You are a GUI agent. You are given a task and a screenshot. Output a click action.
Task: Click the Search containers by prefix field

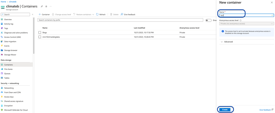click(x=120, y=20)
